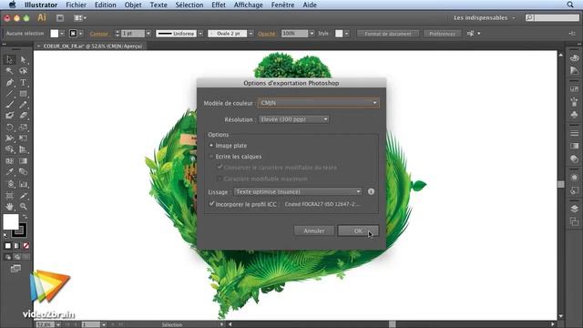Select the Blend tool

[23, 172]
